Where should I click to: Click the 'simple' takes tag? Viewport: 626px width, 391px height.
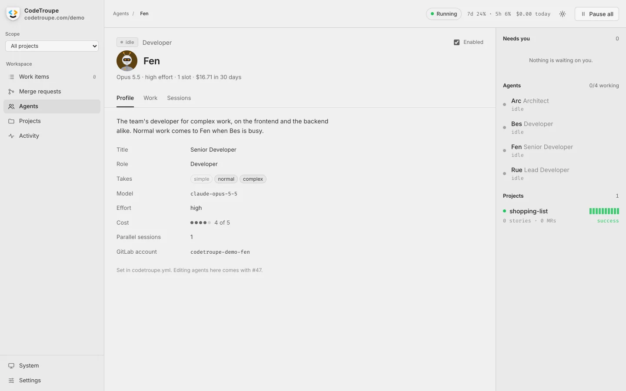[x=201, y=179]
